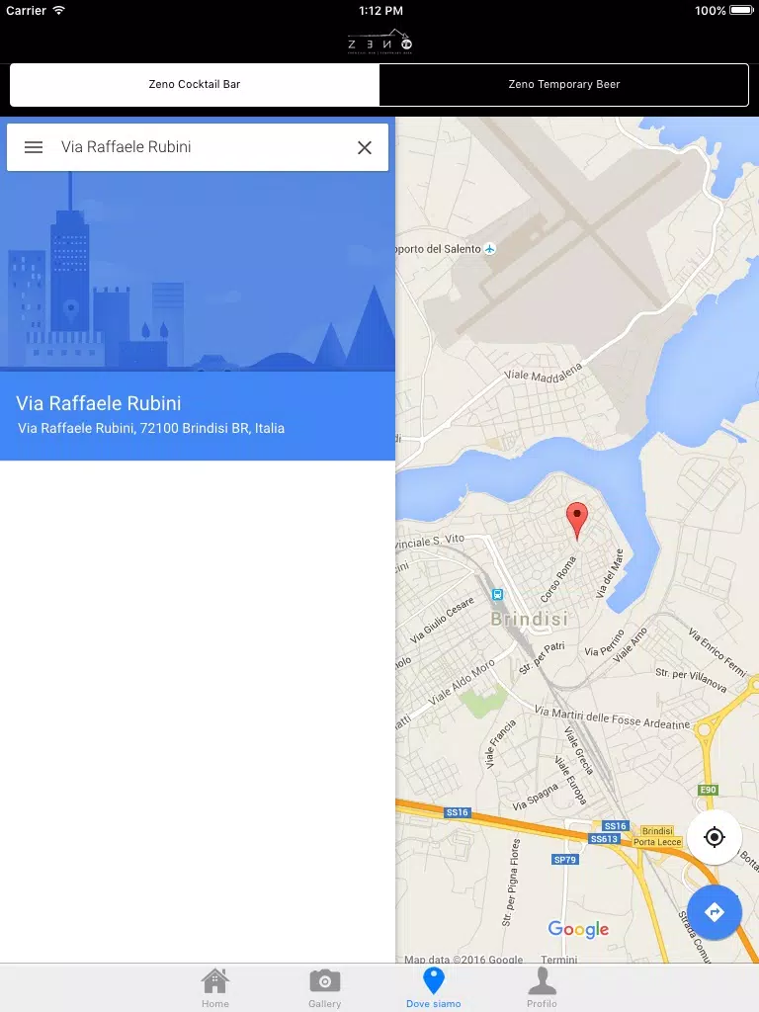
Task: Go to the Home tab
Action: coord(214,988)
